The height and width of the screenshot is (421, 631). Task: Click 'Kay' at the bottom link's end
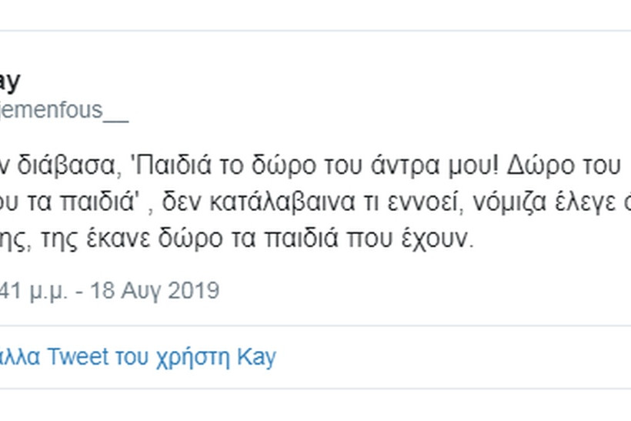tap(258, 358)
